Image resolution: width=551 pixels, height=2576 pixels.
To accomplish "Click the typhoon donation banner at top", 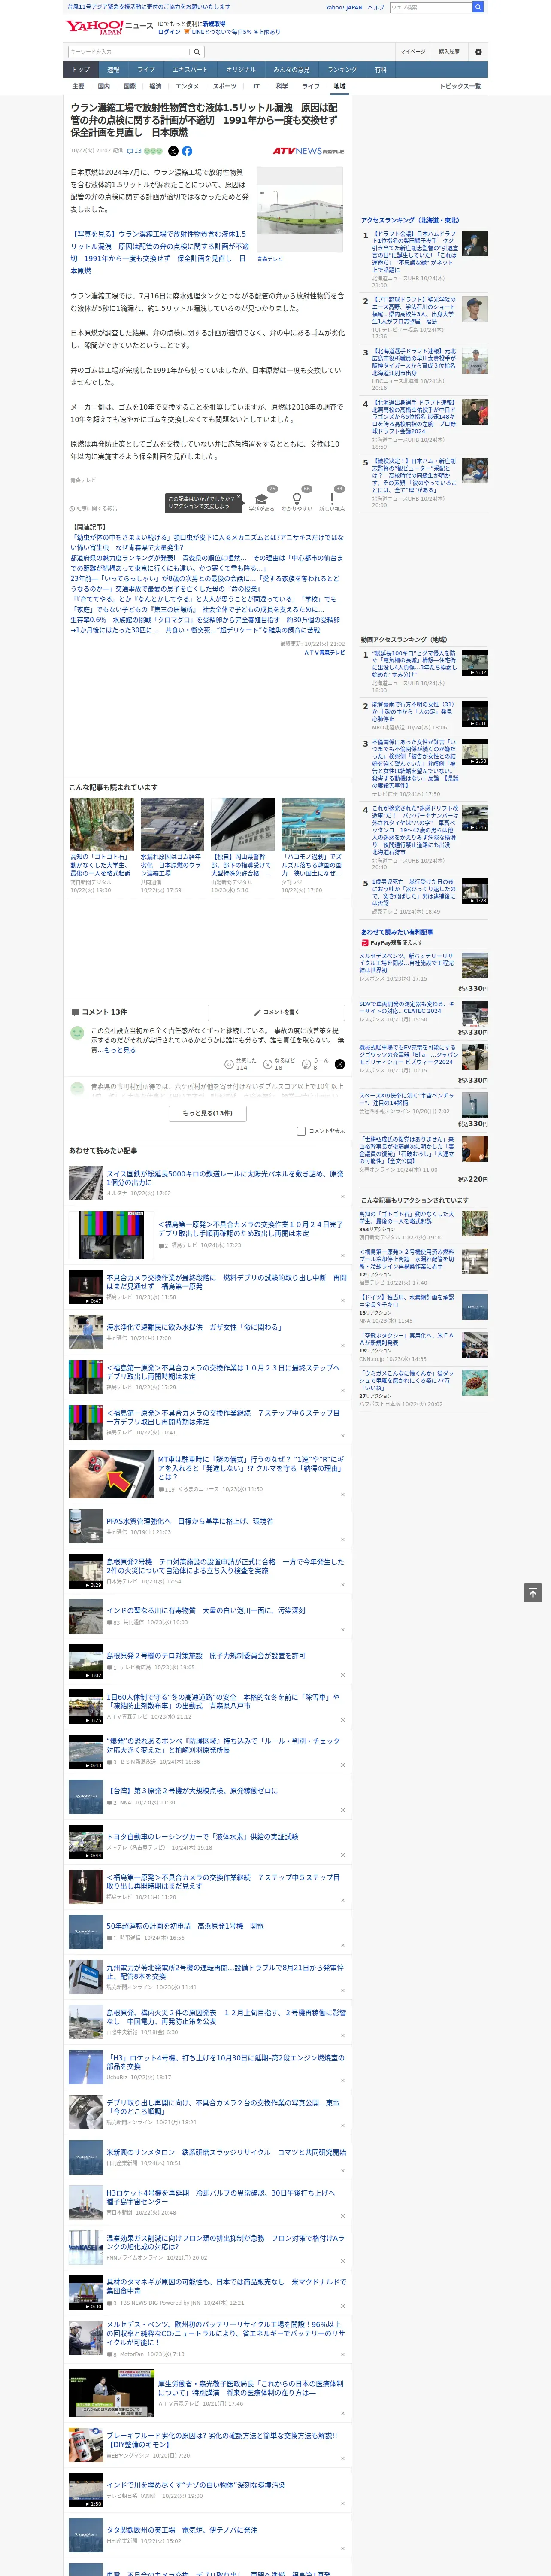I will [148, 7].
